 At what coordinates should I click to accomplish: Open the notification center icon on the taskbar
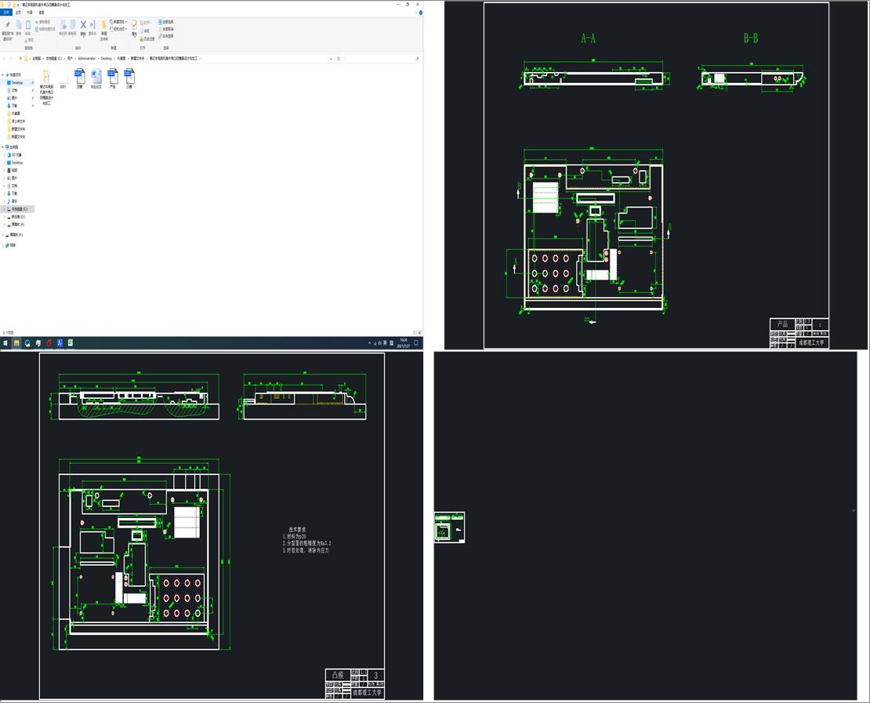[x=416, y=343]
